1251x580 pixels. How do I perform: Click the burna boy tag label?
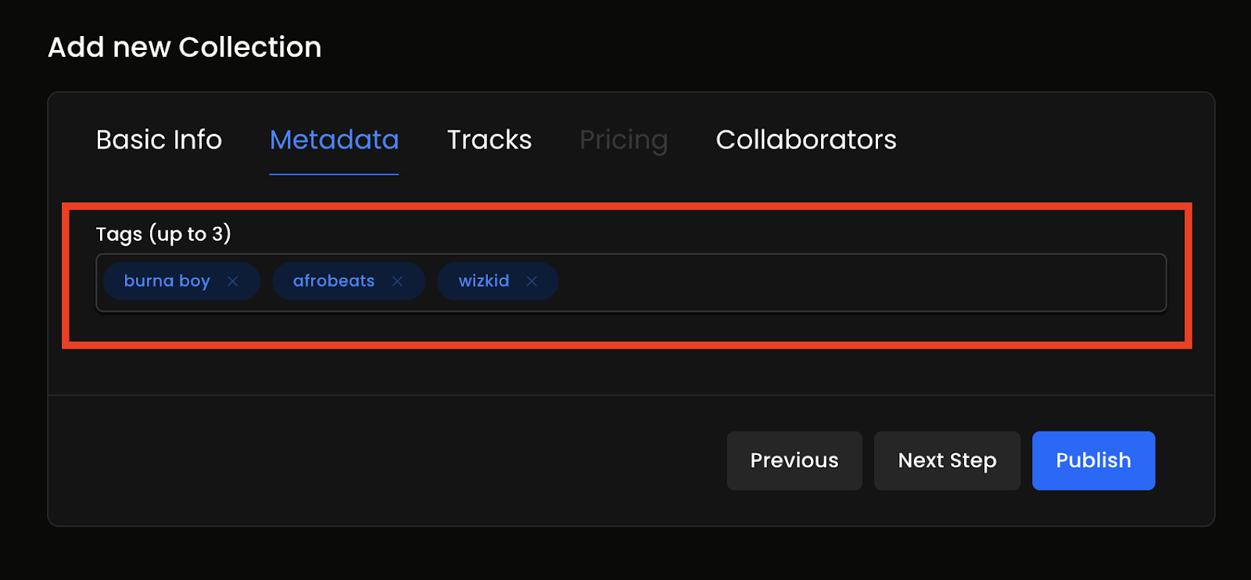167,281
